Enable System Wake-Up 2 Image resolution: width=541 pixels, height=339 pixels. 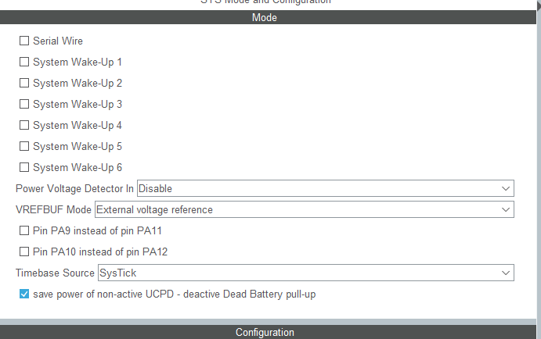point(24,83)
